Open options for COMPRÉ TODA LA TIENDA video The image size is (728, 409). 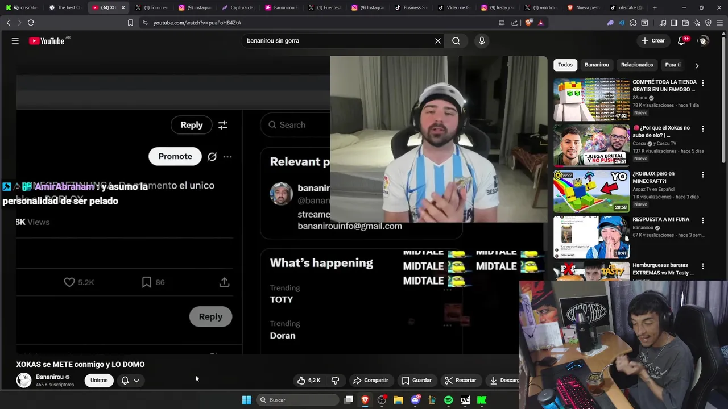(703, 83)
